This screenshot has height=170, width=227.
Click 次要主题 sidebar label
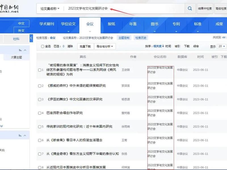(16, 57)
